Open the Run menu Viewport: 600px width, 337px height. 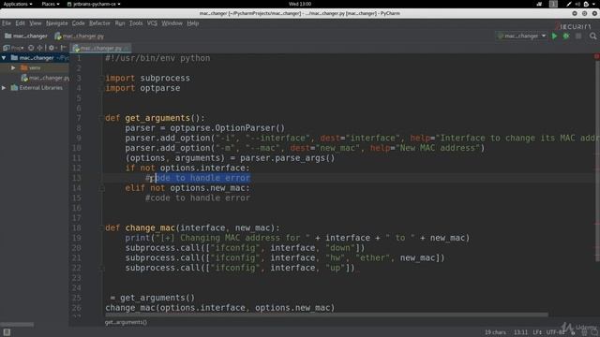pyautogui.click(x=120, y=23)
